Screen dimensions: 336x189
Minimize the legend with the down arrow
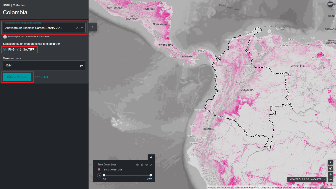[x=151, y=157]
